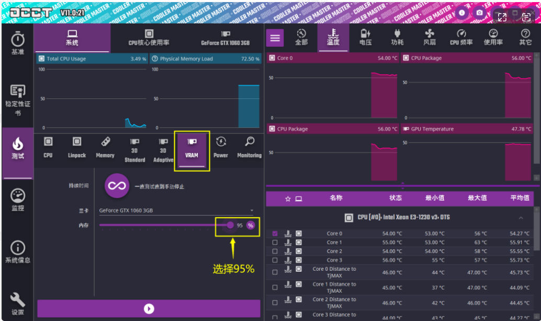Screen dimensions: 541x321
Task: Select the 3D Standard test
Action: click(134, 150)
